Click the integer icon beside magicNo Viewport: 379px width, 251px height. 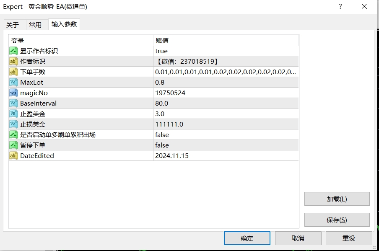point(14,93)
